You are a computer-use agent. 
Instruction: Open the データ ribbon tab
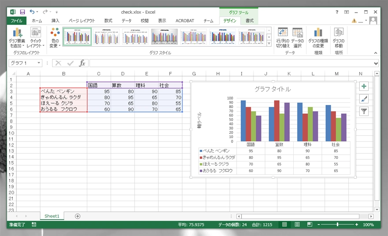127,21
